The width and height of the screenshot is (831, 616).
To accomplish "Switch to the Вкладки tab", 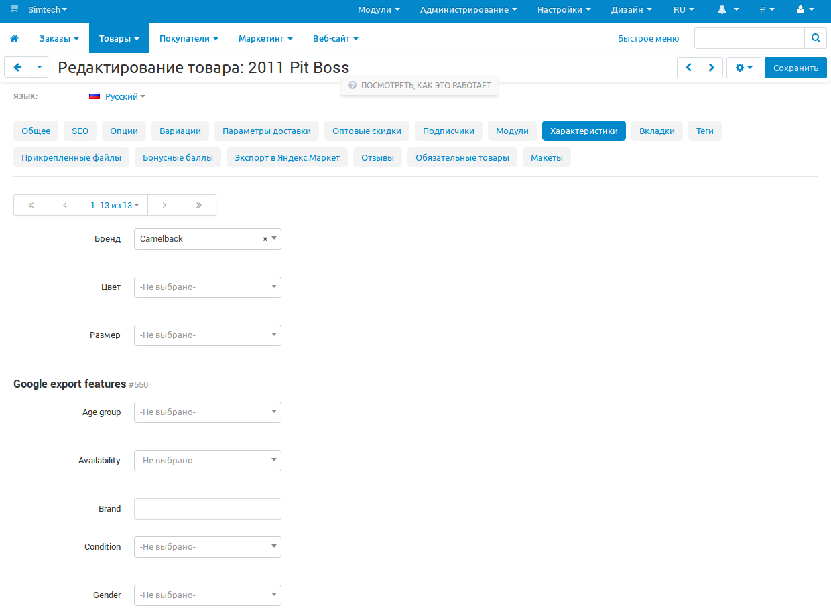I will (x=657, y=131).
